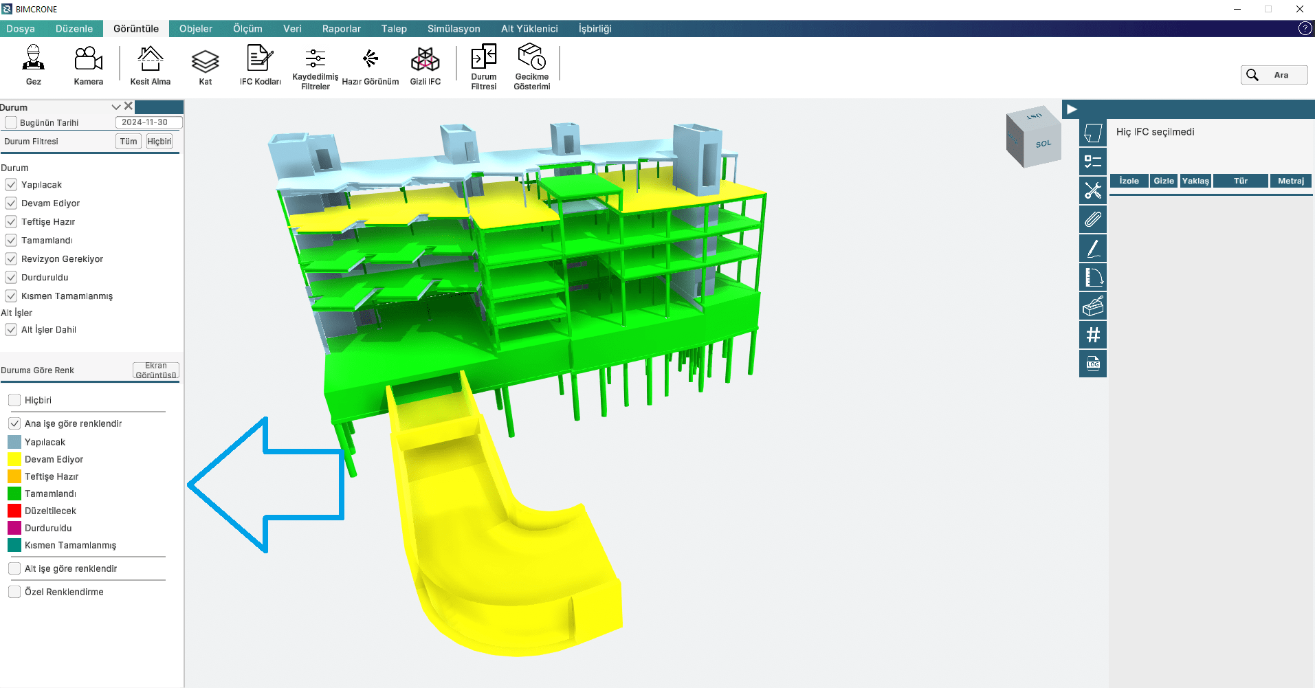
Task: Uncheck the Yapılacak status checkbox
Action: [x=11, y=185]
